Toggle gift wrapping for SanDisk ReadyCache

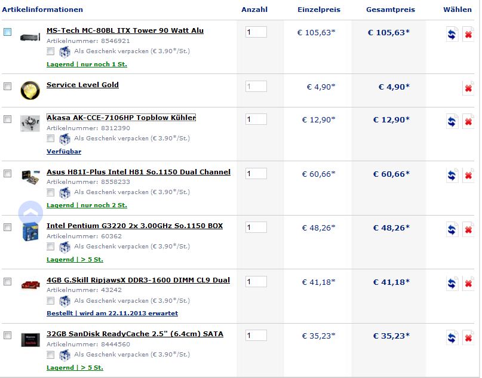coord(50,355)
